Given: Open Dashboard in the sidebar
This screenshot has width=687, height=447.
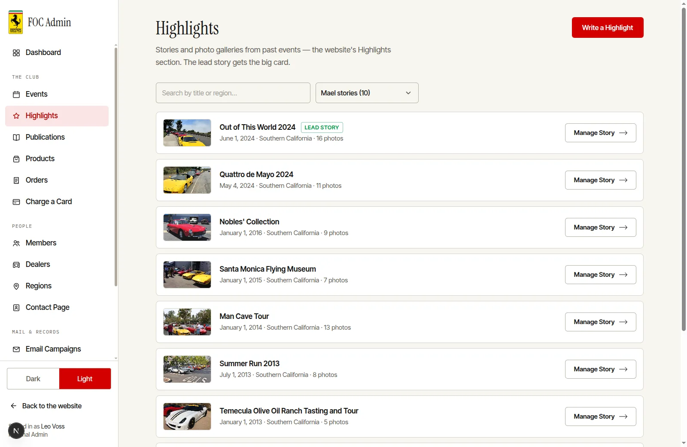Looking at the screenshot, I should (57, 52).
